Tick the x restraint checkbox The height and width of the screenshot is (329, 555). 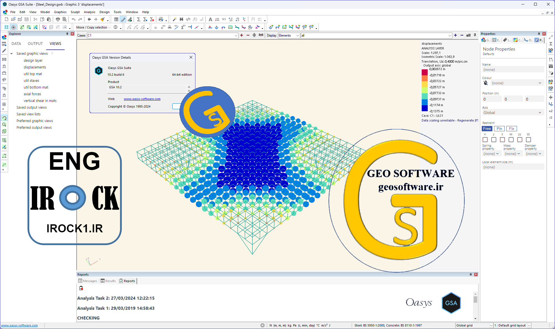[x=485, y=140]
